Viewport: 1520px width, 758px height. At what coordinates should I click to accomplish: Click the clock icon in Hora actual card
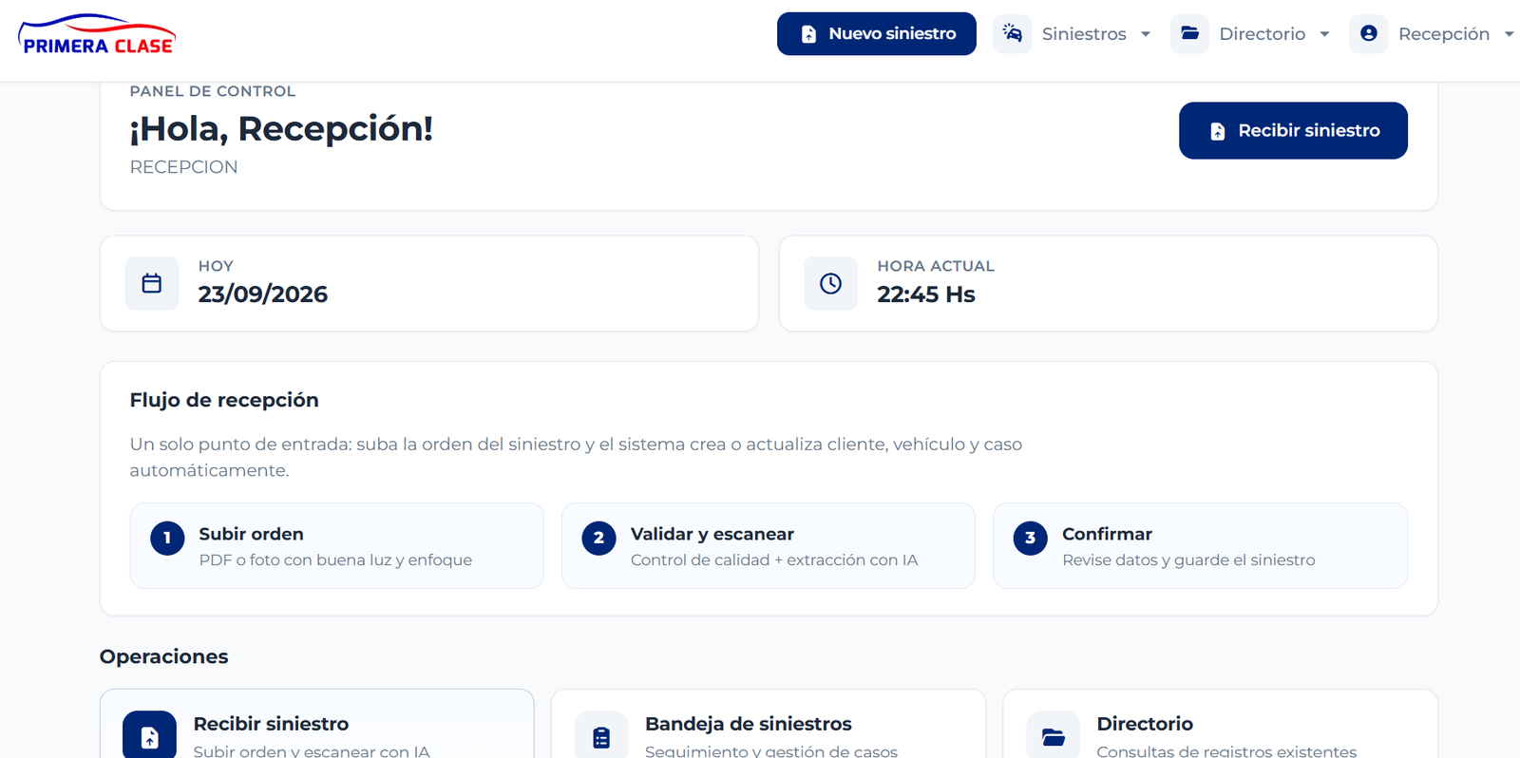click(x=830, y=283)
